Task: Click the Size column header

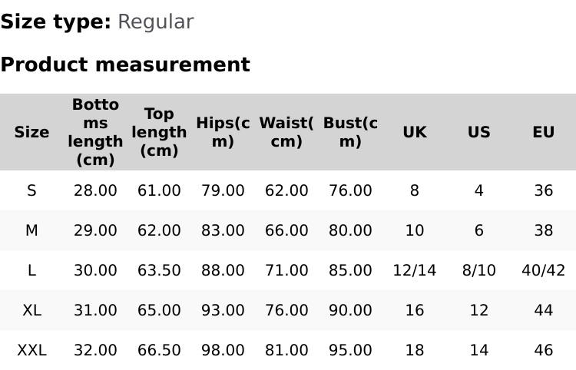Action: click(x=31, y=132)
